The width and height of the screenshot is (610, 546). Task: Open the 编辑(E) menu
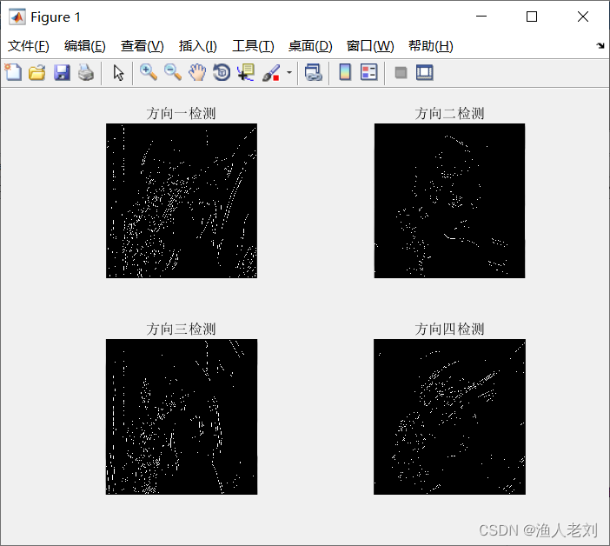85,46
